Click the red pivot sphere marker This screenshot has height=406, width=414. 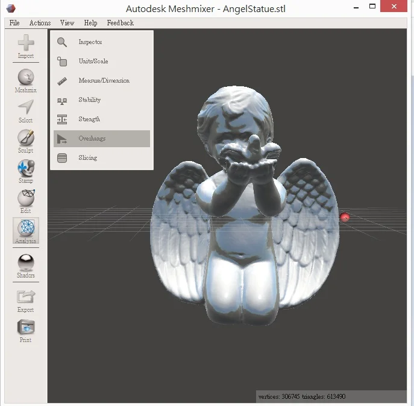[345, 217]
